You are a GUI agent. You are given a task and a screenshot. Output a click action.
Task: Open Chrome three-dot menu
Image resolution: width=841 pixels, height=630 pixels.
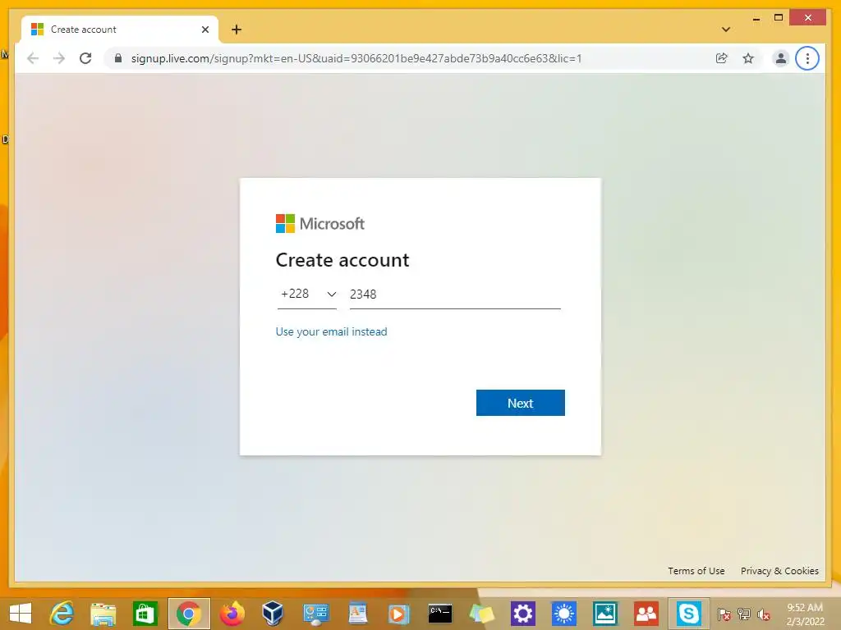pos(807,58)
